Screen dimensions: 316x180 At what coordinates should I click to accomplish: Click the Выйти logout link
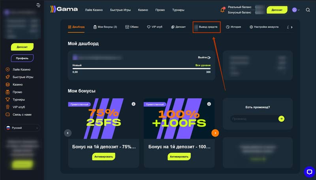pyautogui.click(x=204, y=58)
